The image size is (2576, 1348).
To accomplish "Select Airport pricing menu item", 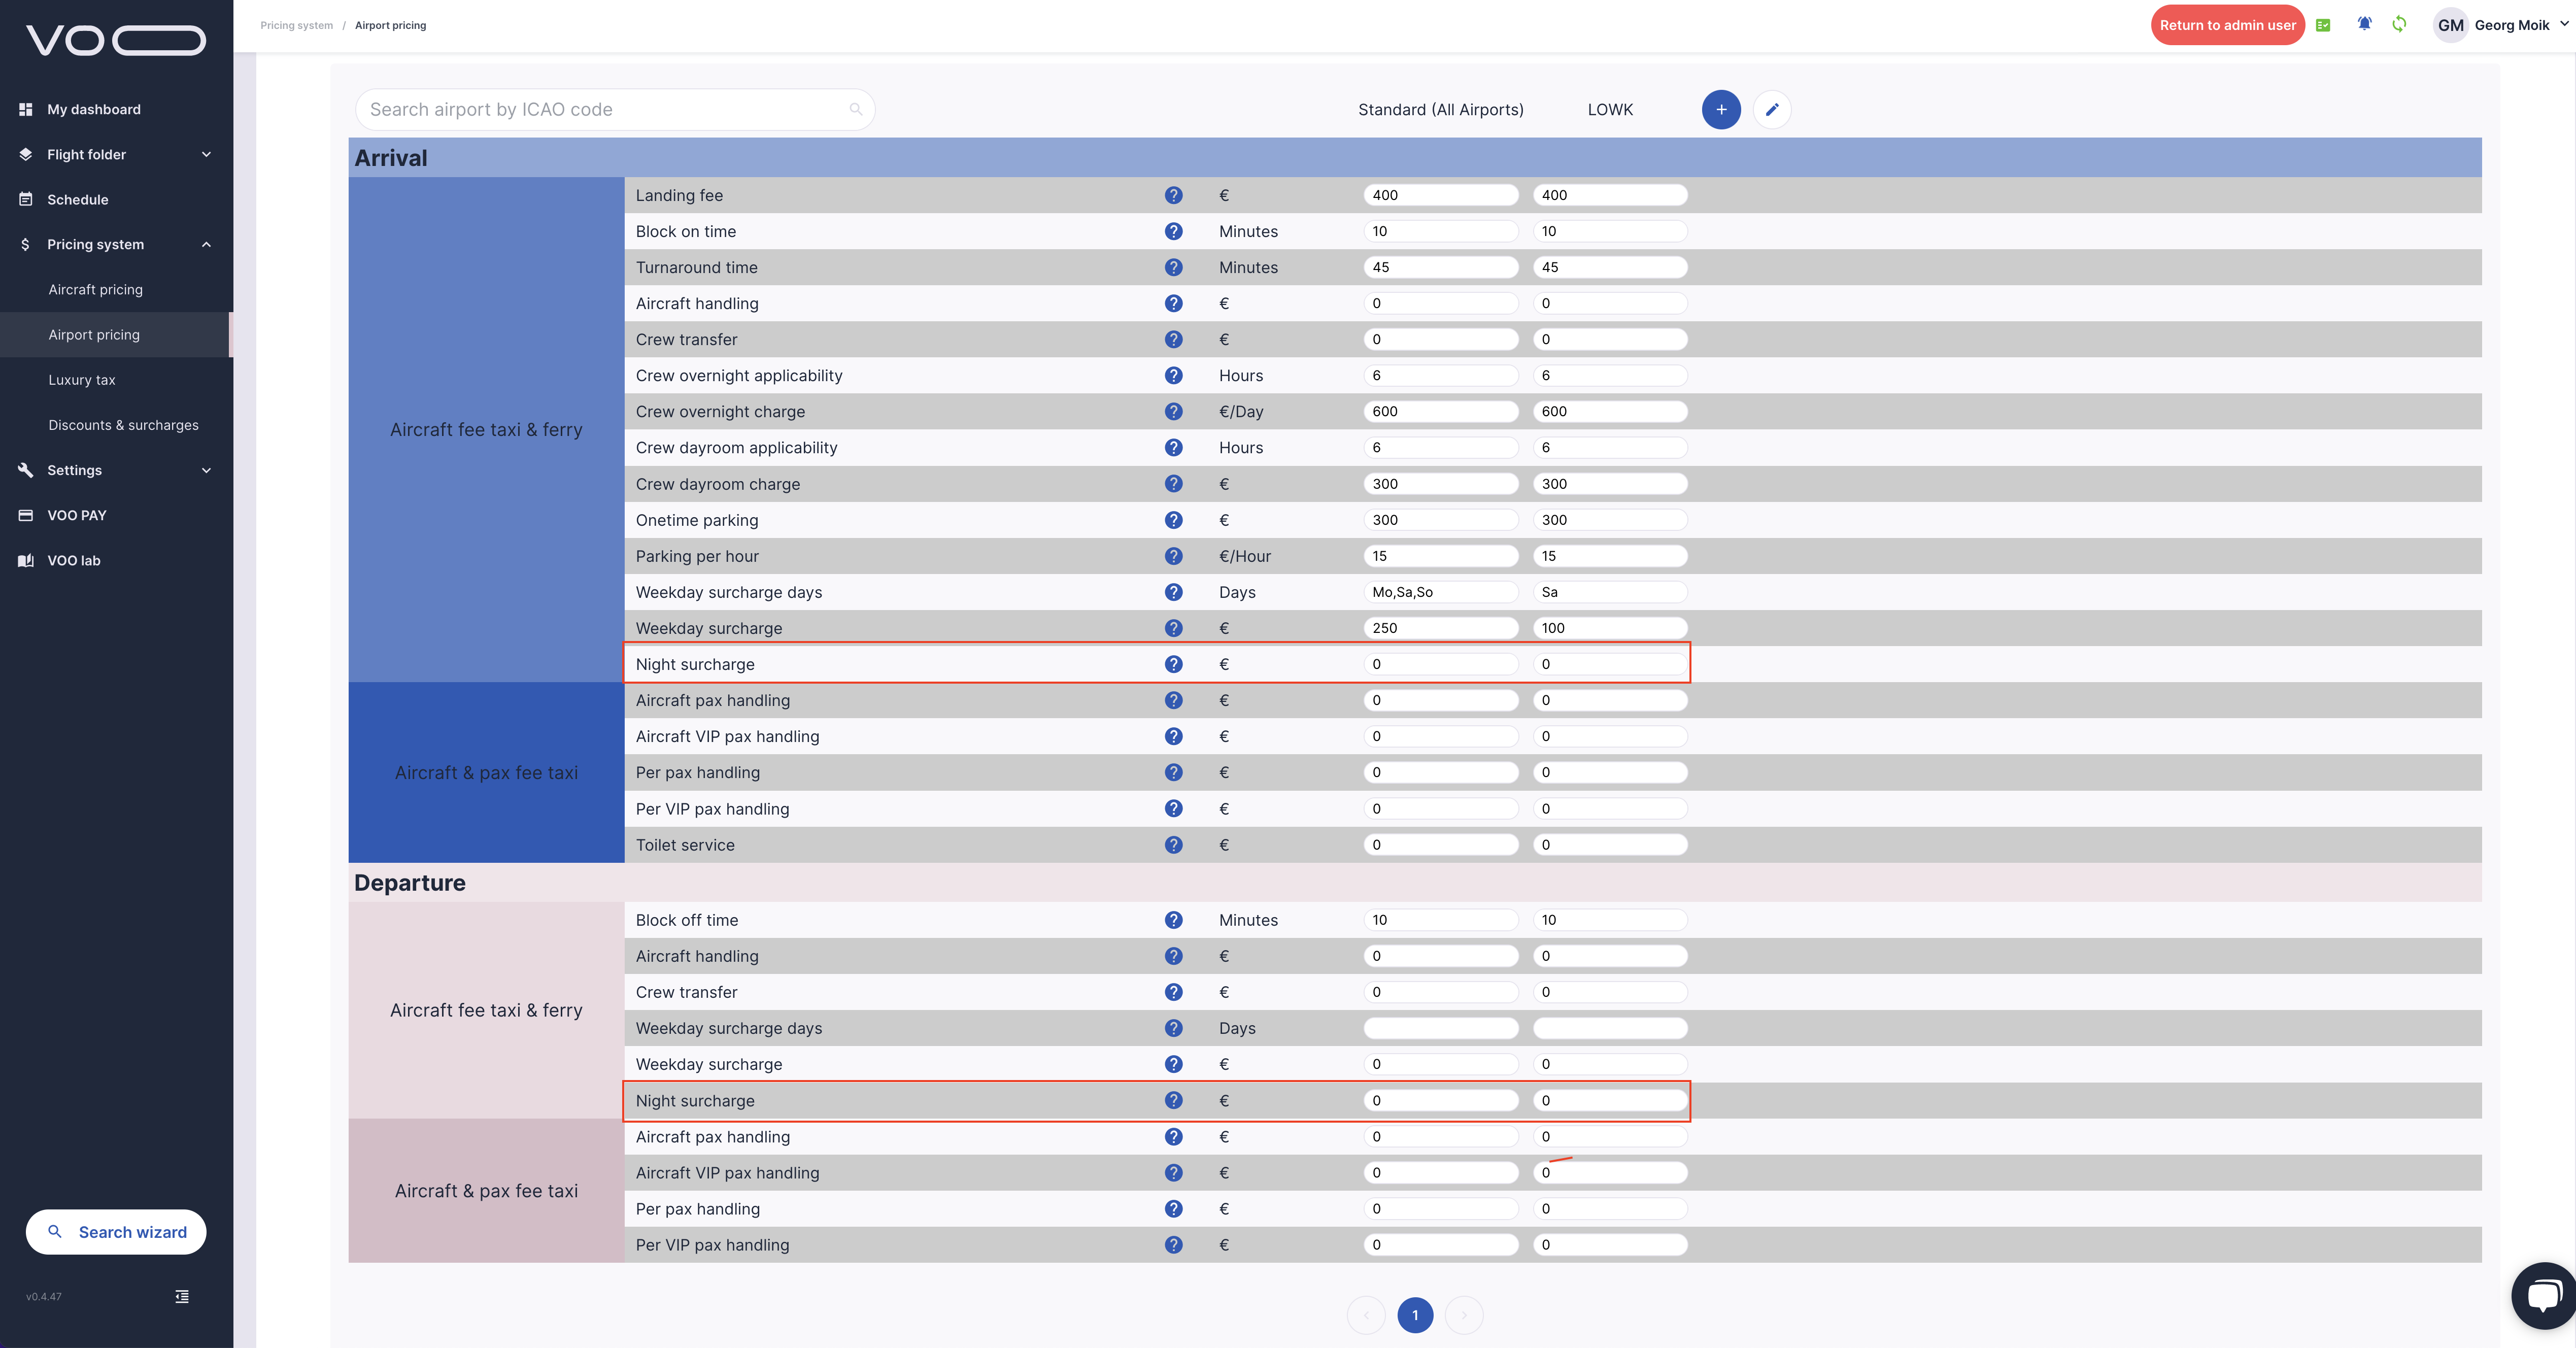I will pyautogui.click(x=116, y=335).
